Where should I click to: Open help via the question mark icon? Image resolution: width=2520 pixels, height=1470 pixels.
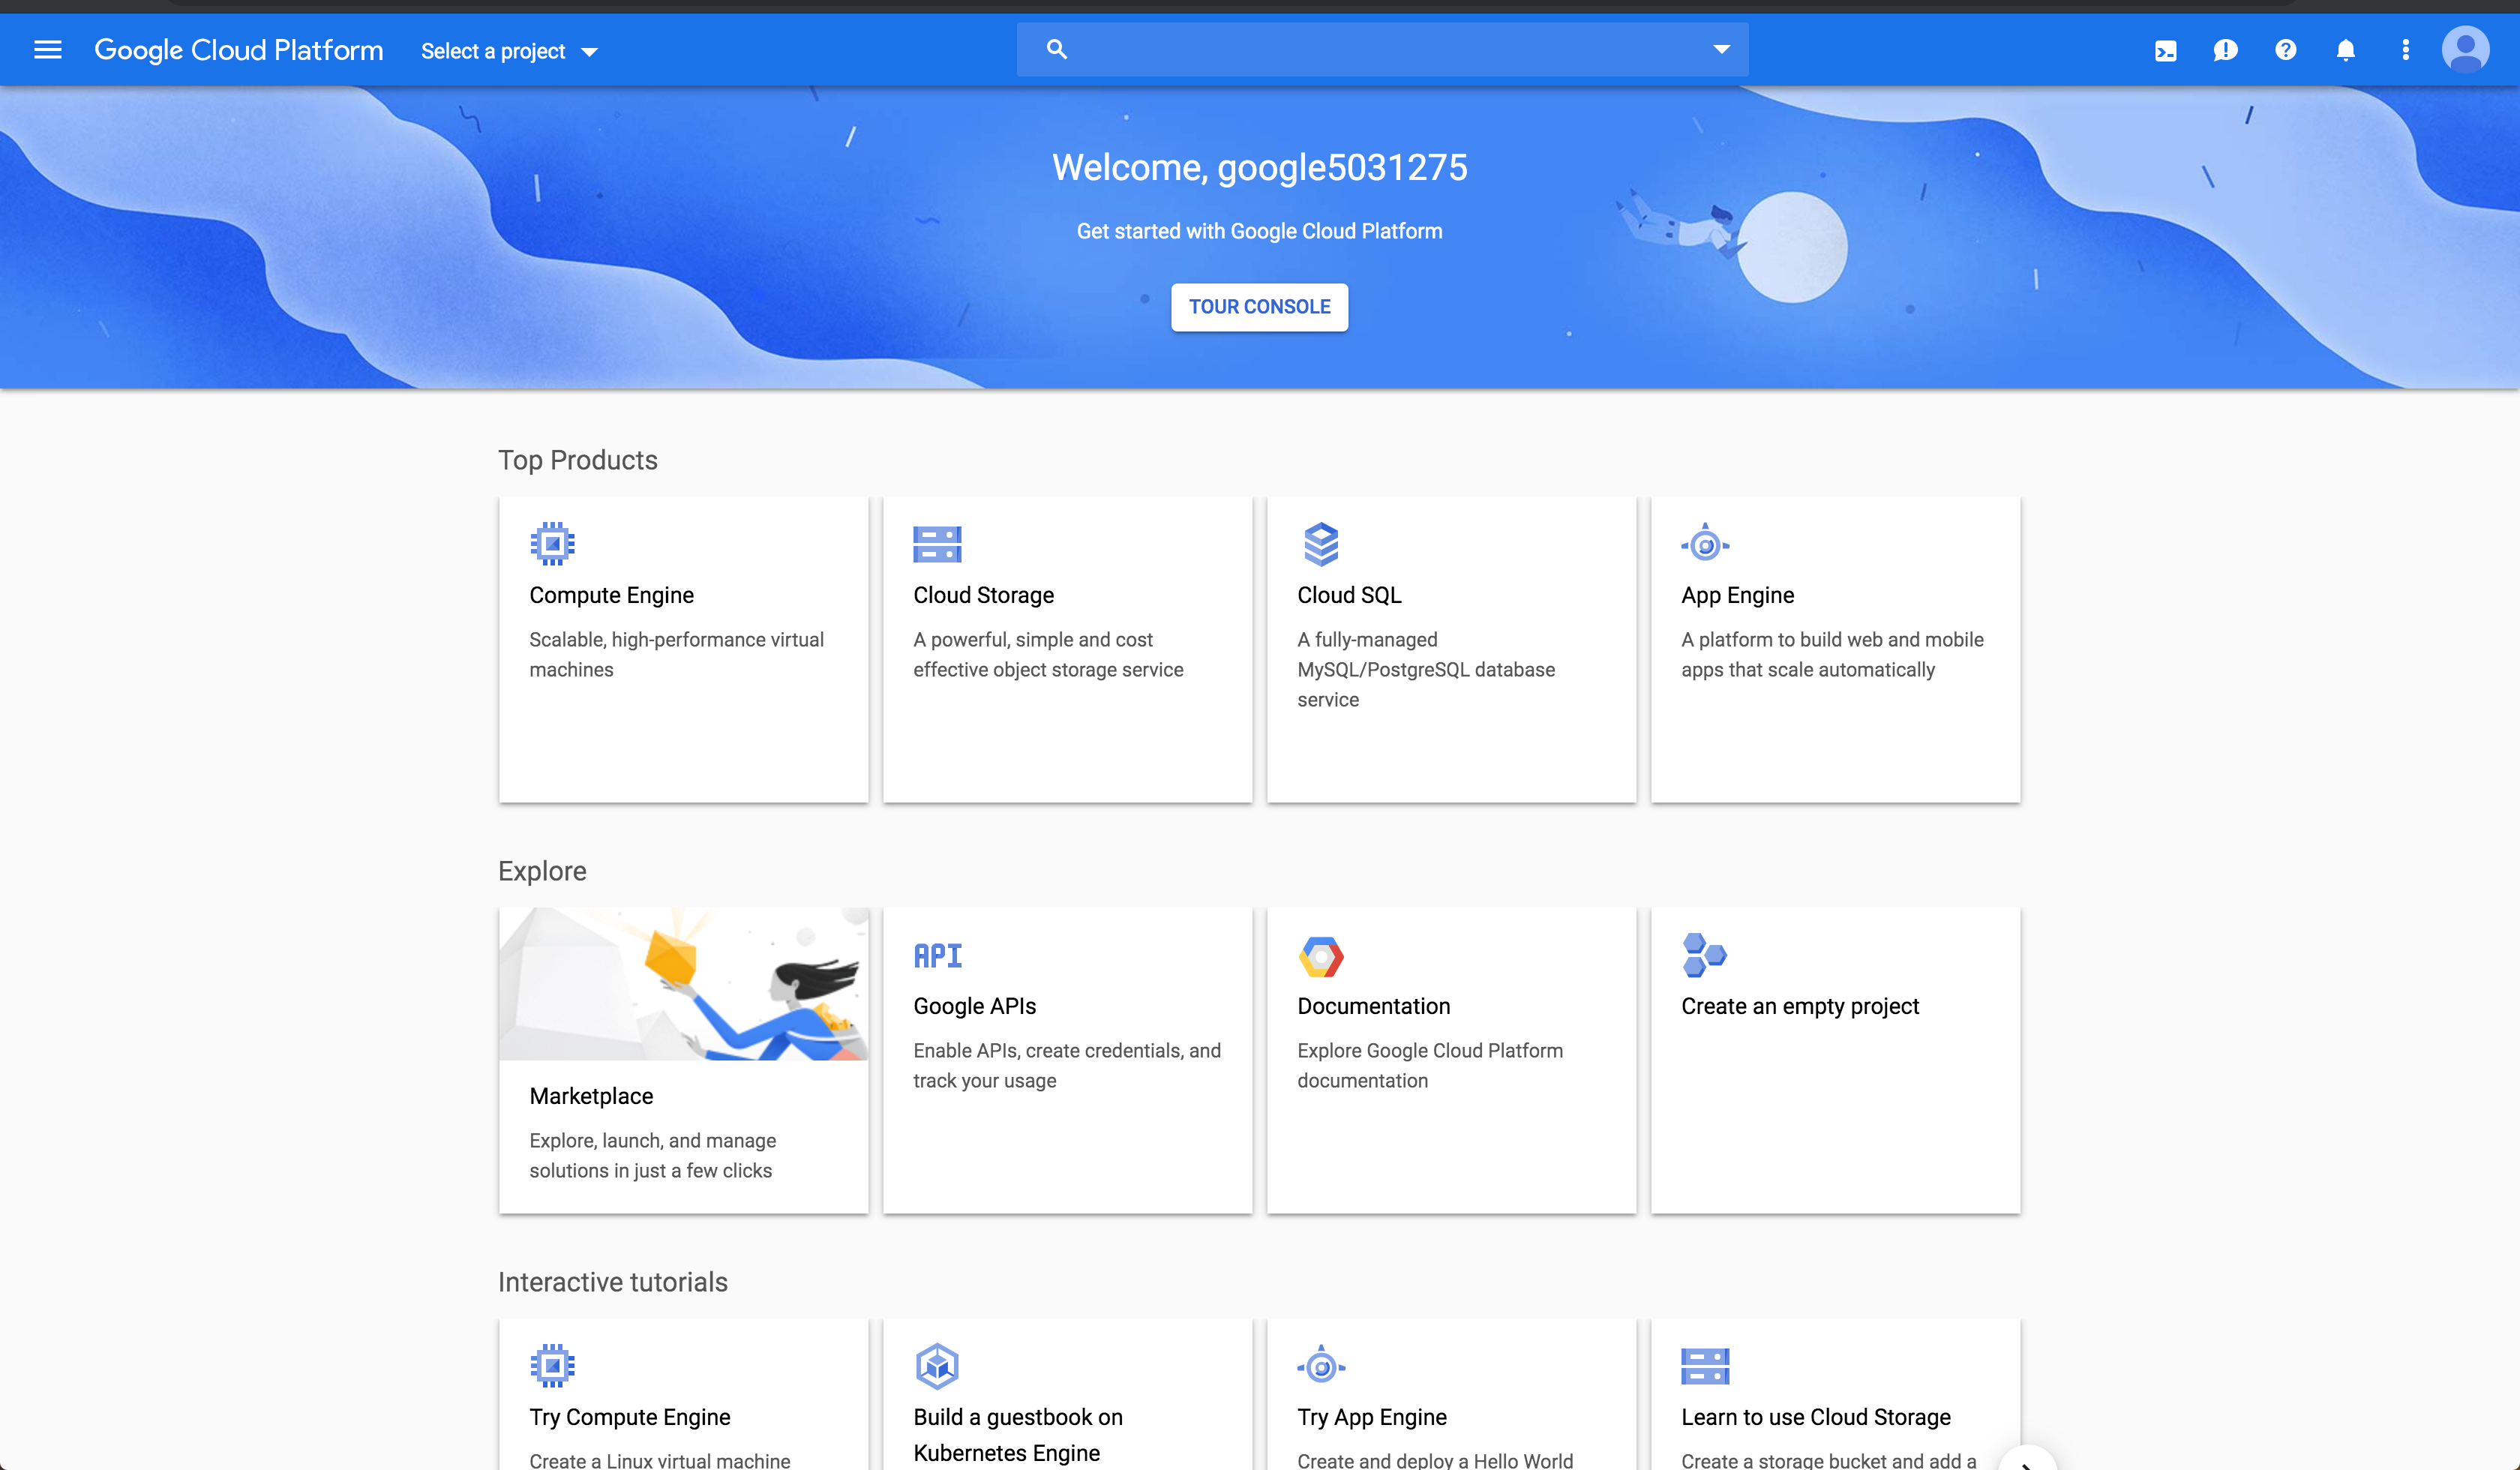[x=2285, y=50]
